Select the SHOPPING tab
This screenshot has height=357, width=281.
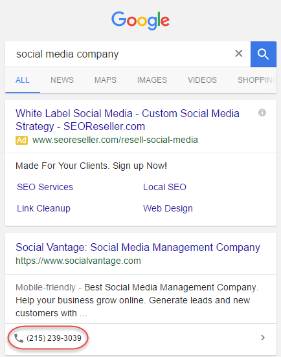tap(257, 80)
